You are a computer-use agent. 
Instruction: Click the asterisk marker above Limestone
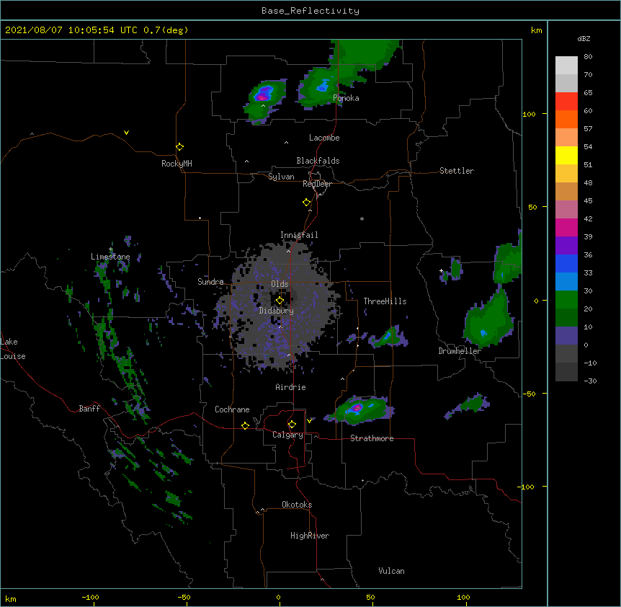(111, 249)
